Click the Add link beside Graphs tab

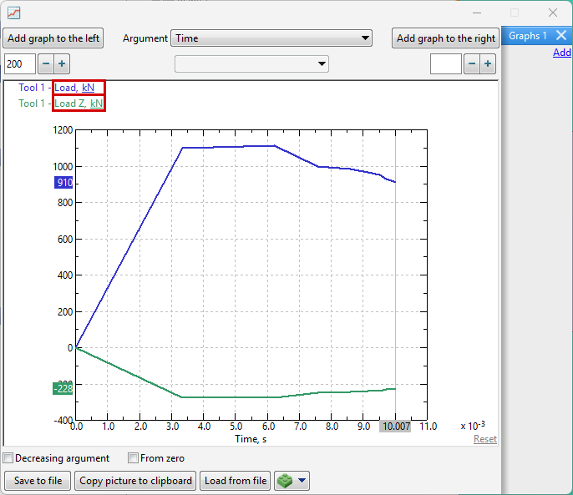click(x=562, y=53)
